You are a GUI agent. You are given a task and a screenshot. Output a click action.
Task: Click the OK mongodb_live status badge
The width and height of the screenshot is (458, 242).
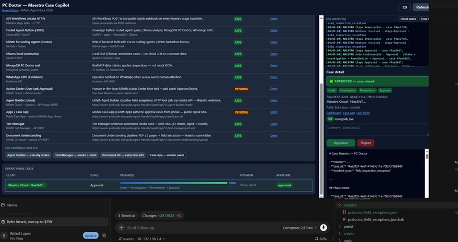pos(340,119)
